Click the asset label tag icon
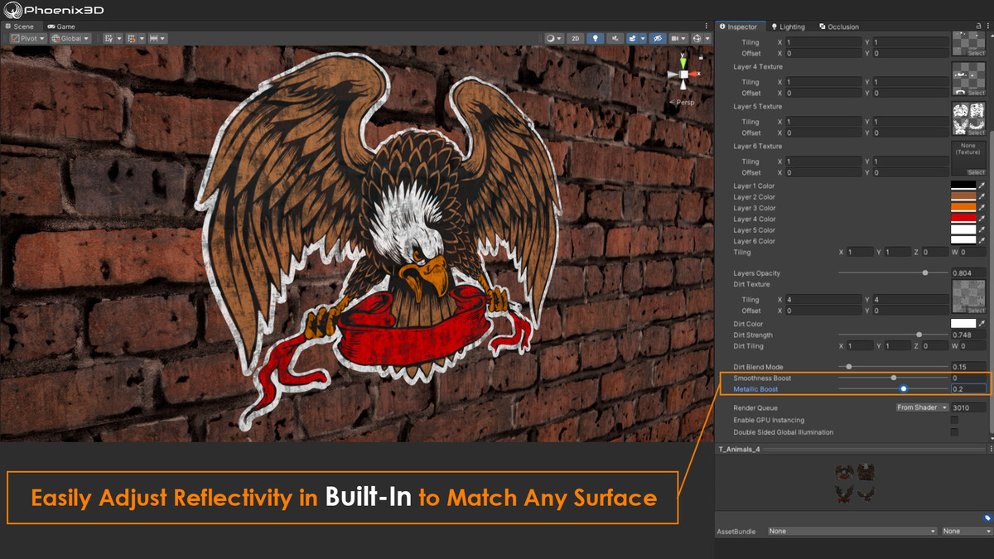The height and width of the screenshot is (559, 994). point(987,518)
